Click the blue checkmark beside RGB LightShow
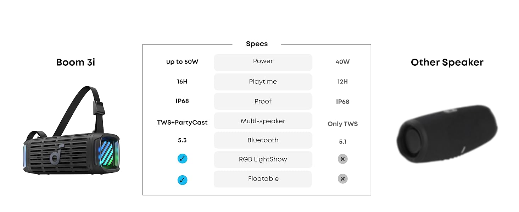The width and height of the screenshot is (519, 212). tap(182, 159)
